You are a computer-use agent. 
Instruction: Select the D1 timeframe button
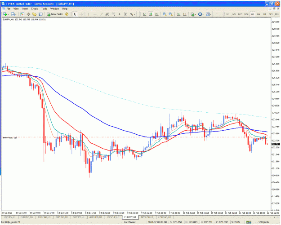pos(265,14)
